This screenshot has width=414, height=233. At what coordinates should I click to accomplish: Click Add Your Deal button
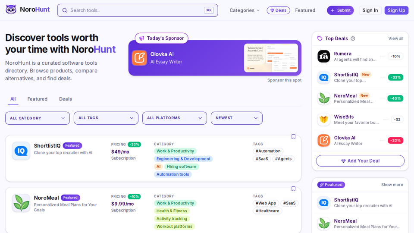pyautogui.click(x=360, y=161)
